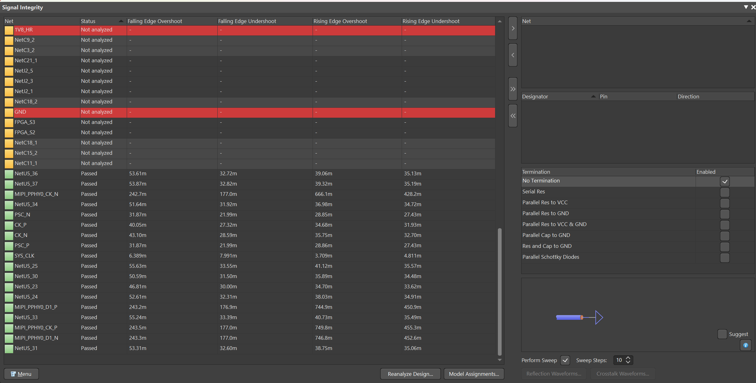Viewport: 756px width, 383px height.
Task: Click the yellow swatch next to the GND net
Action: tap(9, 112)
